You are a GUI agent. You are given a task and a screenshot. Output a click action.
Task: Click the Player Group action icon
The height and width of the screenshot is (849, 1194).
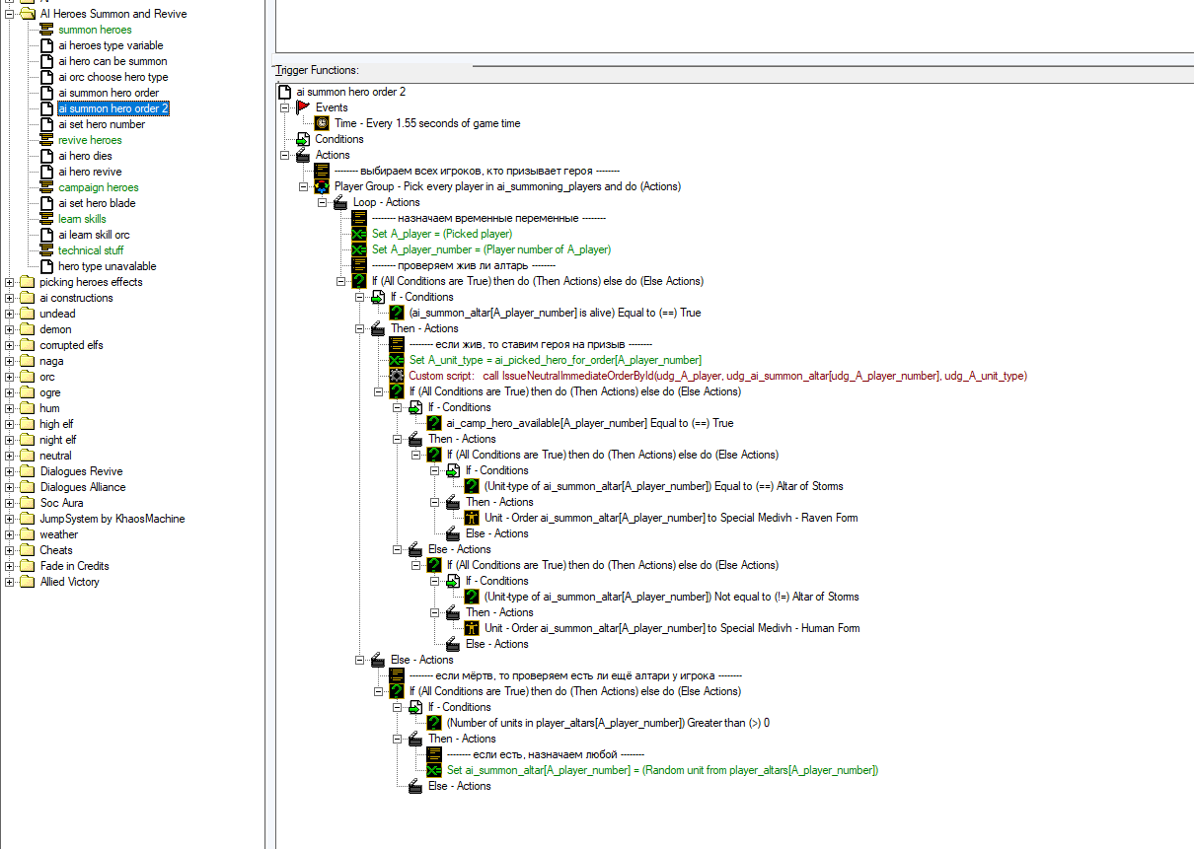point(322,186)
